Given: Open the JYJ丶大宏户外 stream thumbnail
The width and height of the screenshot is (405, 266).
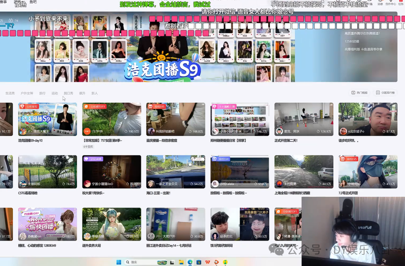Looking at the screenshot, I should (175, 224).
